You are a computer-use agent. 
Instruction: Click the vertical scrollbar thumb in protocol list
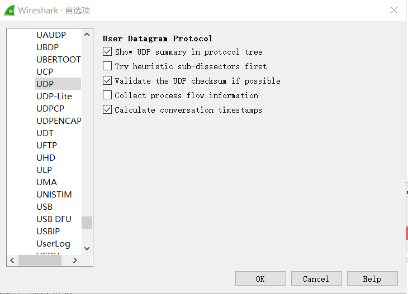[87, 223]
